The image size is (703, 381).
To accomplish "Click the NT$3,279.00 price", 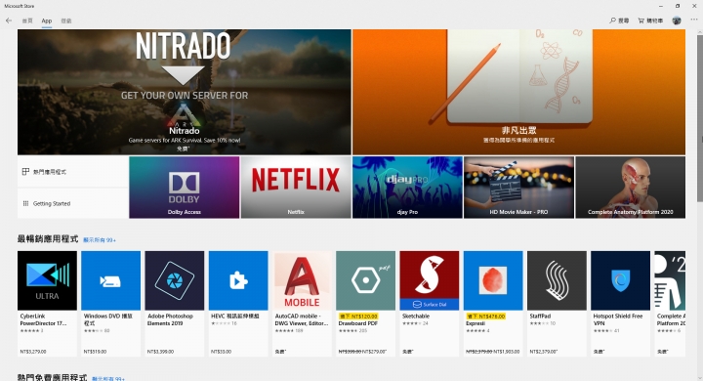I will coord(33,352).
